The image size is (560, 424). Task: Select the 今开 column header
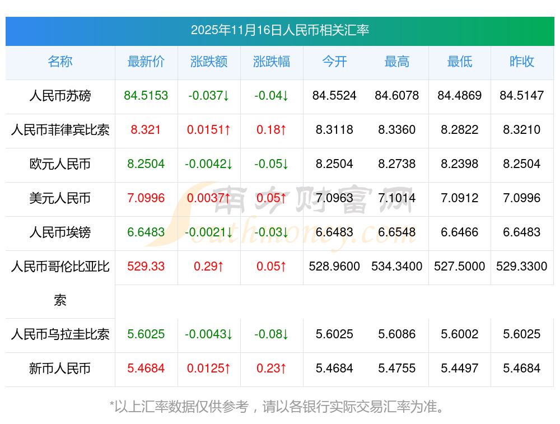tap(334, 62)
